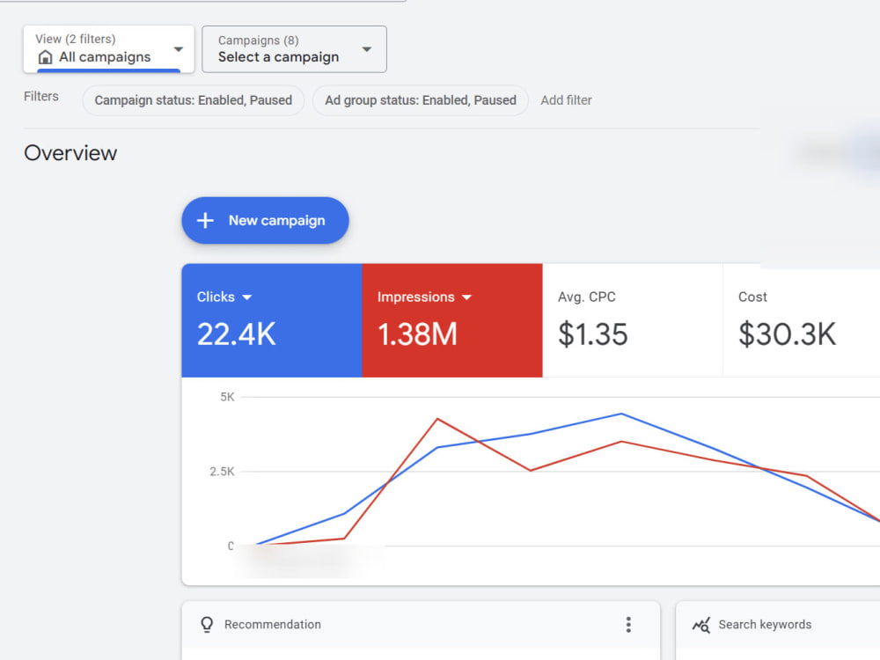Image resolution: width=880 pixels, height=660 pixels.
Task: Click the 2.5K axis label on chart
Action: (223, 472)
